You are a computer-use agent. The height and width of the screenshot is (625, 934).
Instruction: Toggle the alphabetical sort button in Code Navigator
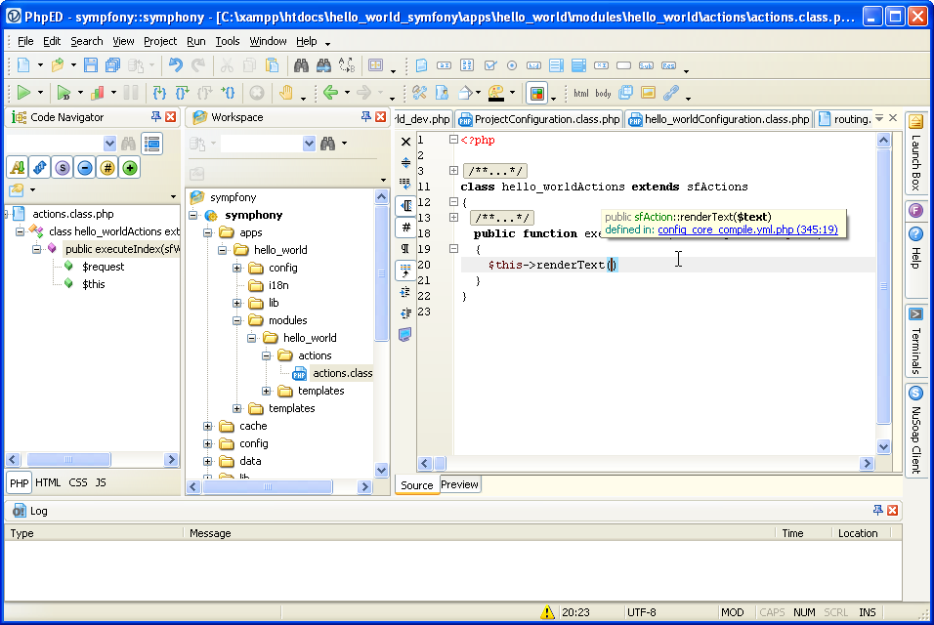click(x=17, y=167)
